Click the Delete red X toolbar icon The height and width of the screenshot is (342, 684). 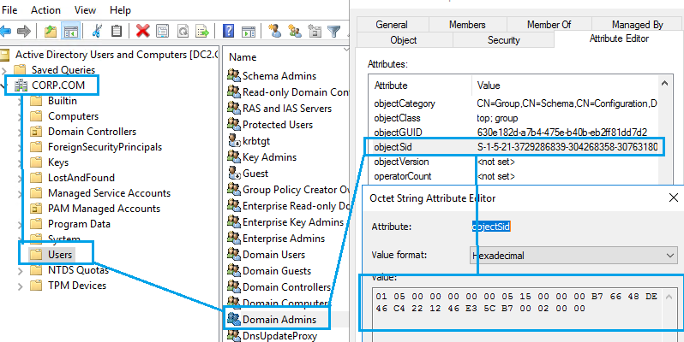(x=142, y=31)
